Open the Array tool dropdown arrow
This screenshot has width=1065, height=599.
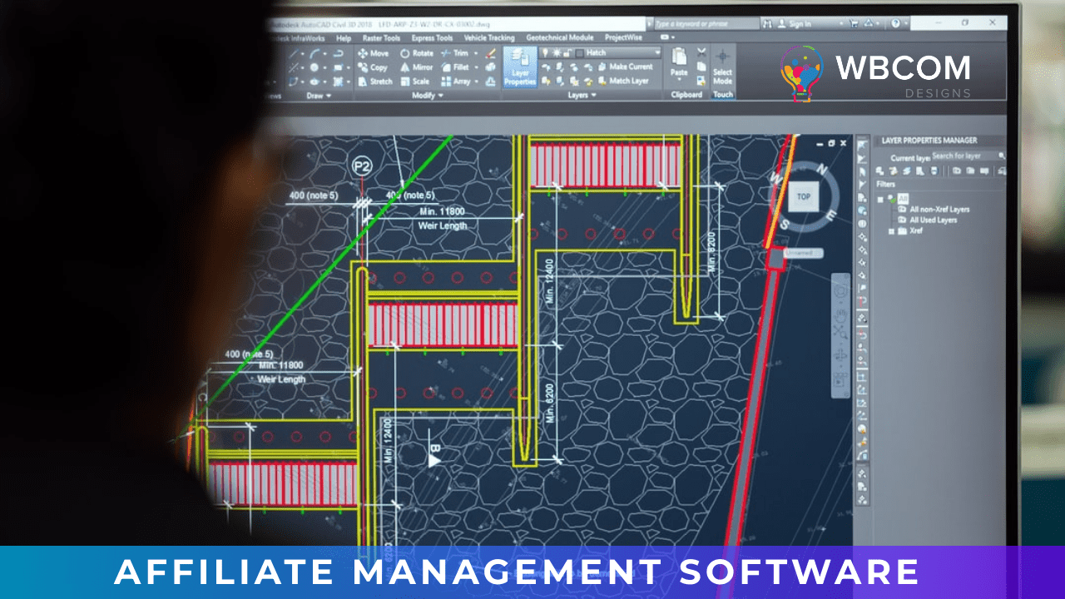pos(475,82)
